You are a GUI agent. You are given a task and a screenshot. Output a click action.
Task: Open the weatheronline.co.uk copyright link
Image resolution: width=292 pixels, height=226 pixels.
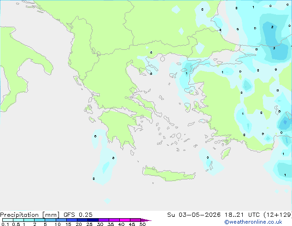point(253,222)
